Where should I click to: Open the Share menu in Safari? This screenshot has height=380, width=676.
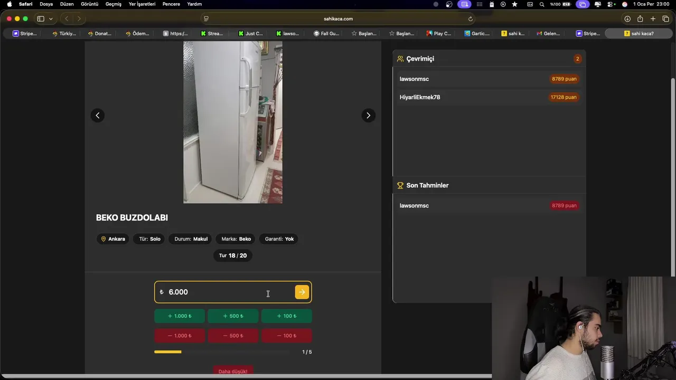[640, 18]
